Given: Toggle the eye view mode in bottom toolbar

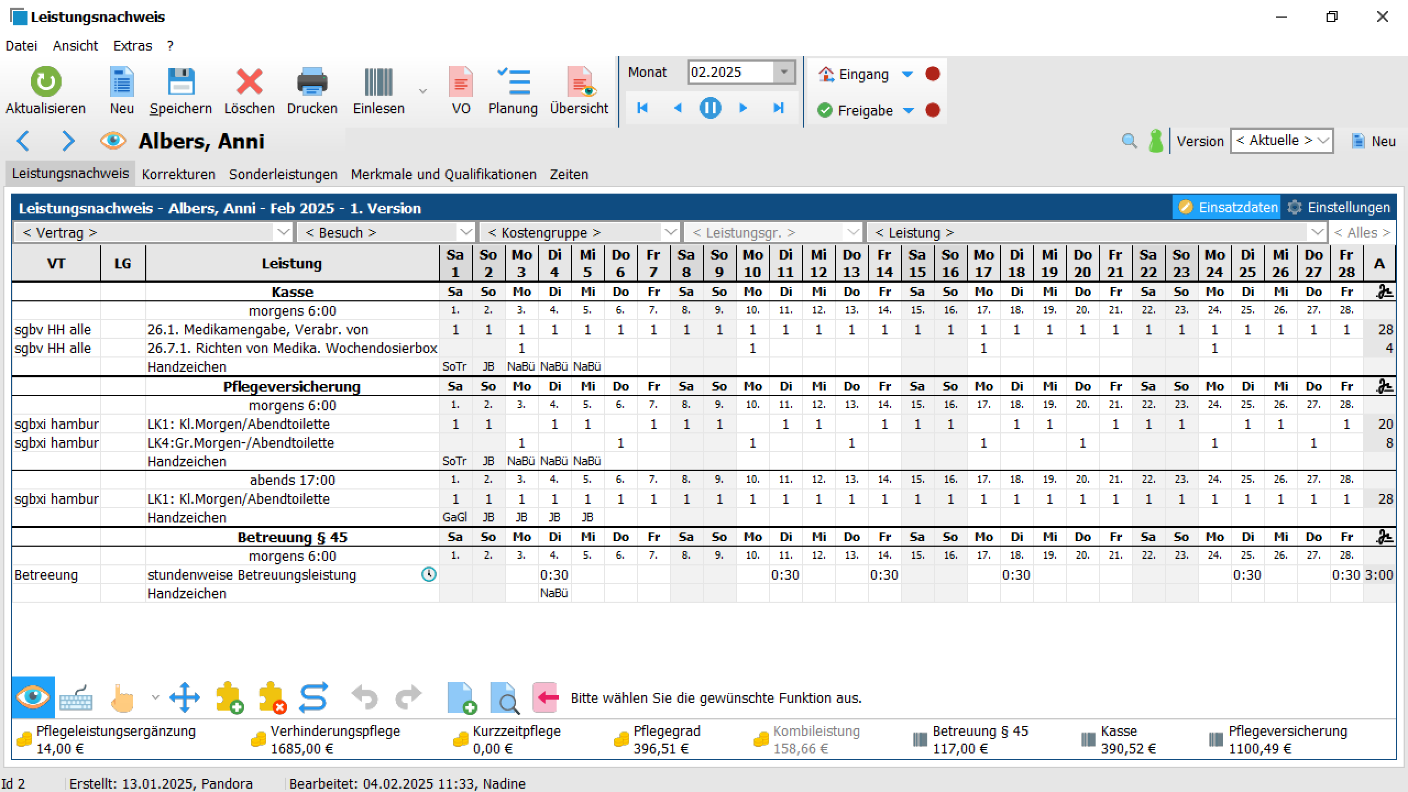Looking at the screenshot, I should (33, 697).
